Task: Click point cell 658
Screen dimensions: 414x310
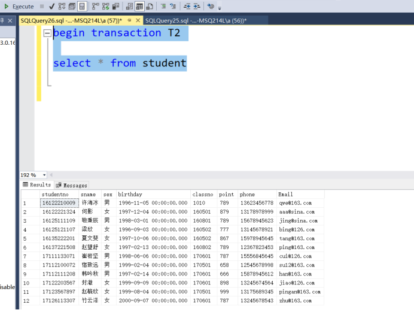Action: tap(227, 265)
